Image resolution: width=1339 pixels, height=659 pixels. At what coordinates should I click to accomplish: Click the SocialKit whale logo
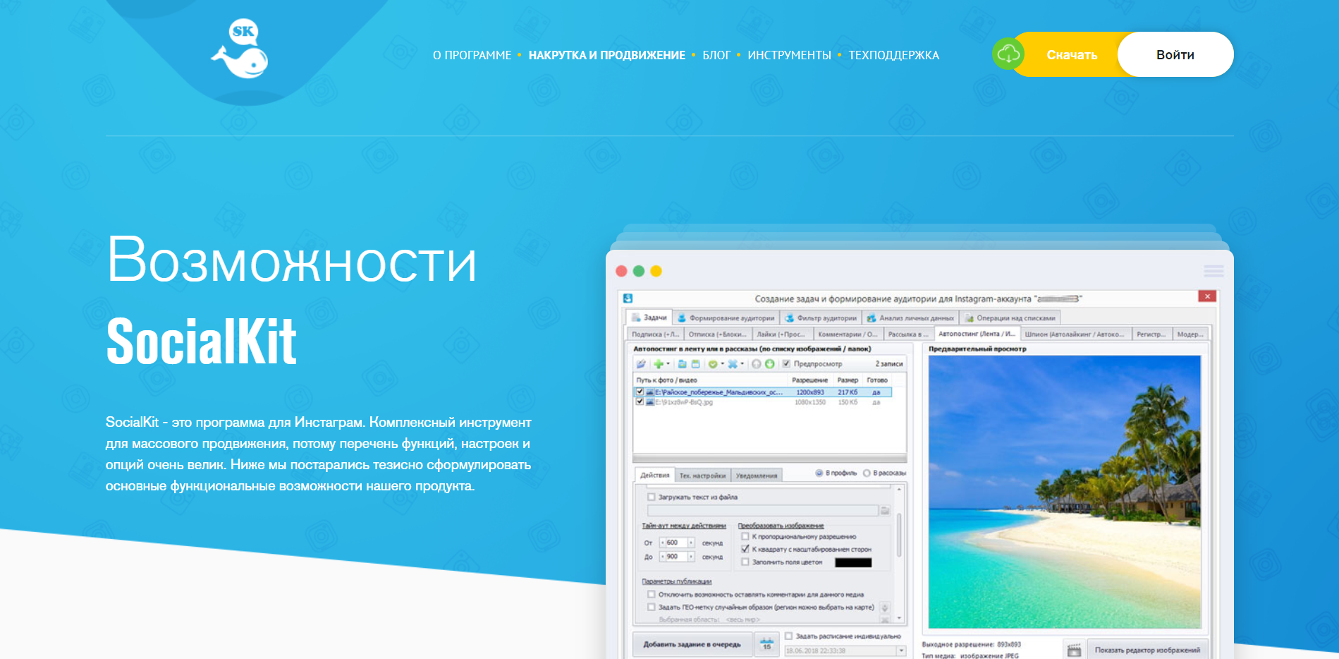240,49
